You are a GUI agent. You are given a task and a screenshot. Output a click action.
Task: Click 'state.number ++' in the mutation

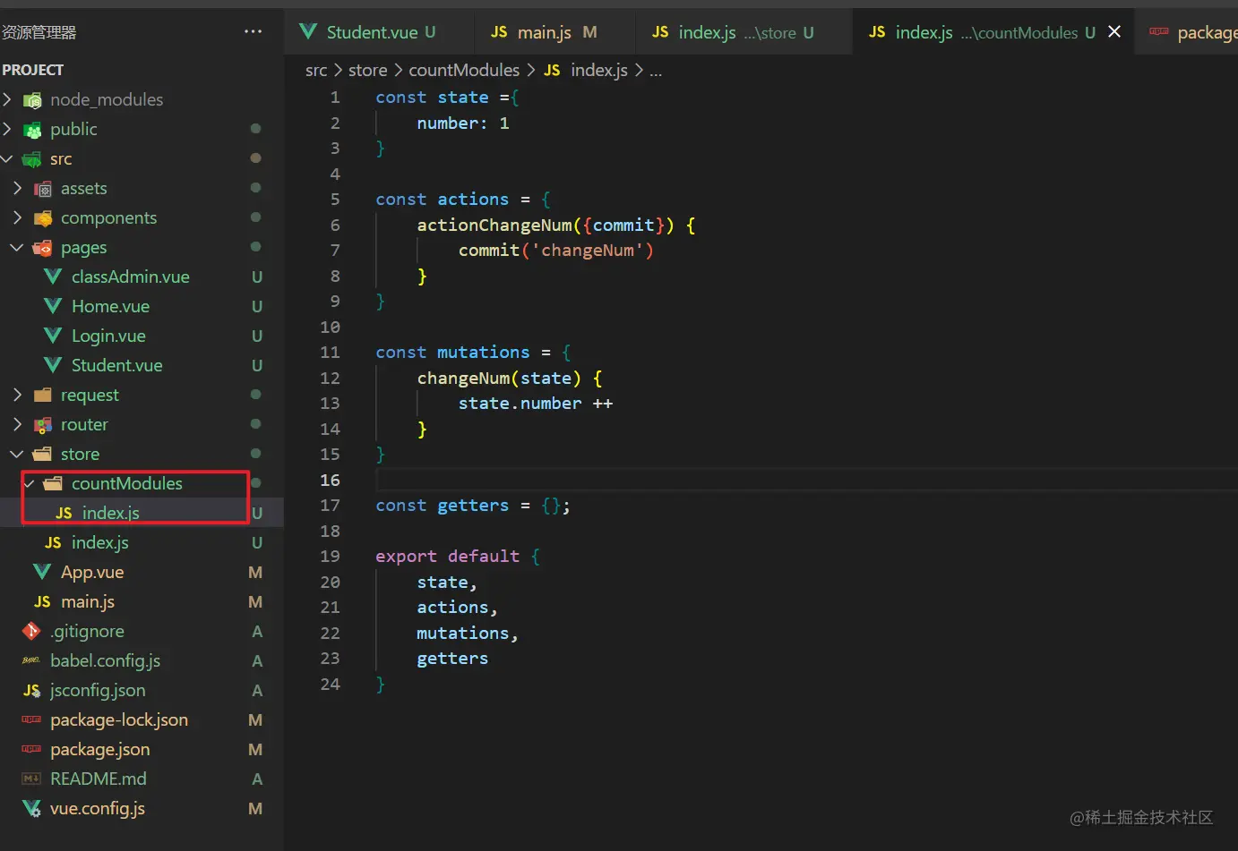point(536,404)
